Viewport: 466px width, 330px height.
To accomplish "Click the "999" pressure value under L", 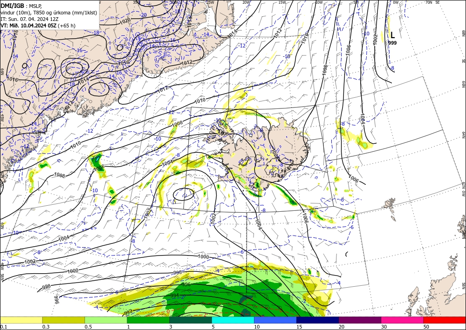I will (392, 43).
